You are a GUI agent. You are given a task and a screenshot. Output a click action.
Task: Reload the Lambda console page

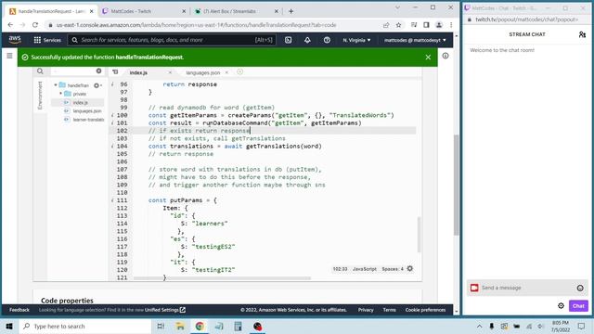[35, 25]
